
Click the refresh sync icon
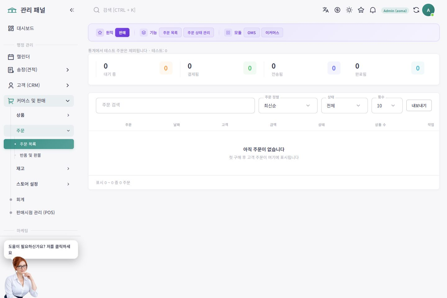[x=416, y=10]
